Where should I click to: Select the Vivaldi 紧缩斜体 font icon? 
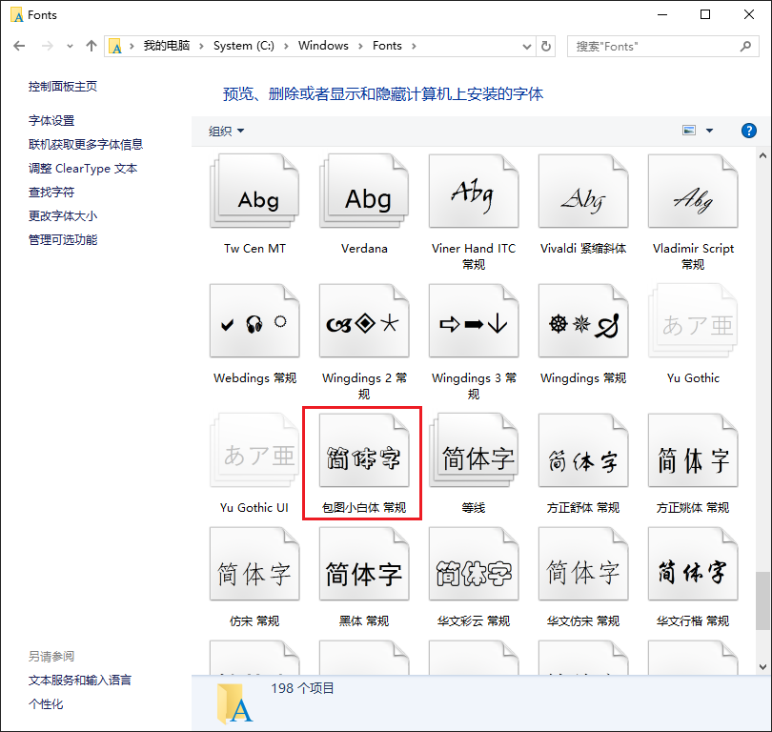[x=583, y=191]
